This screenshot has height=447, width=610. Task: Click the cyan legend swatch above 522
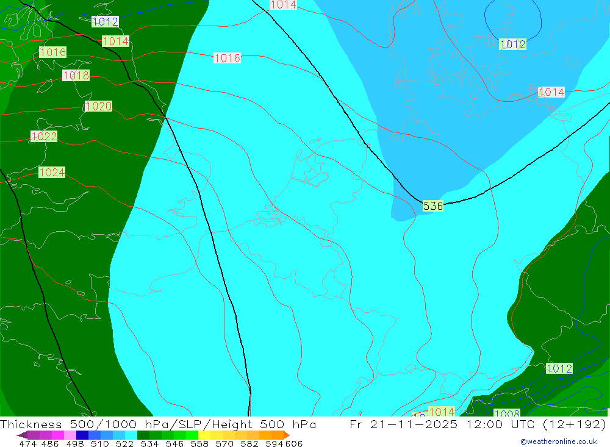click(131, 435)
